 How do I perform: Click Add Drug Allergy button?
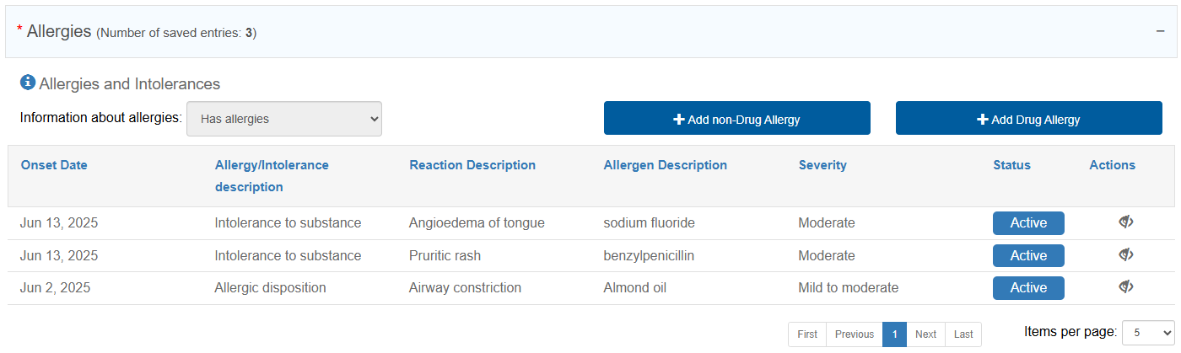[x=1028, y=119]
